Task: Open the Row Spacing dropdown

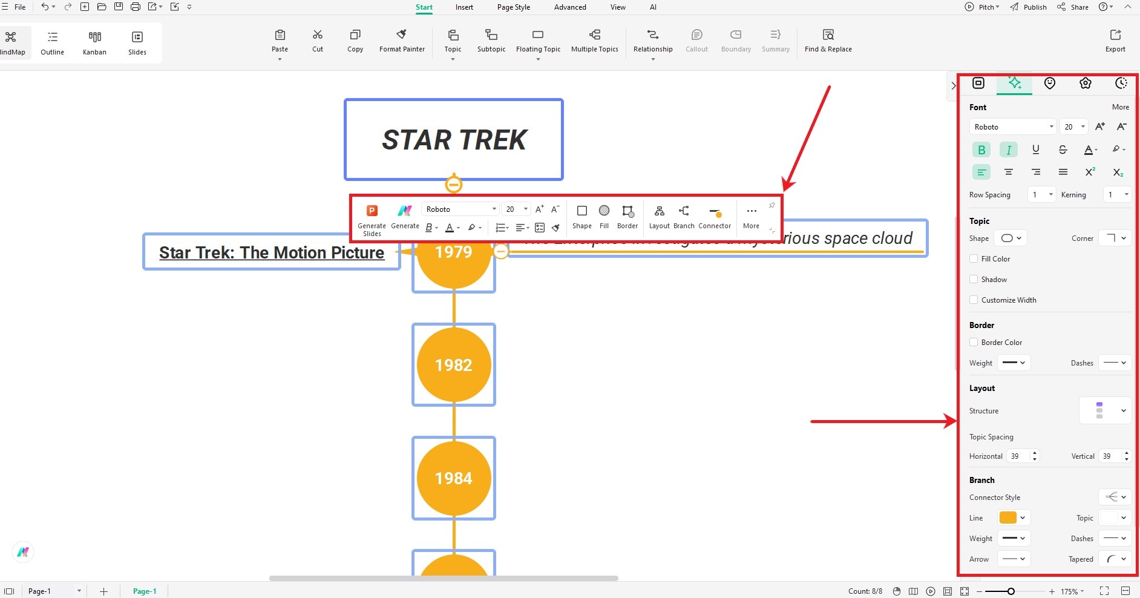Action: click(1042, 194)
